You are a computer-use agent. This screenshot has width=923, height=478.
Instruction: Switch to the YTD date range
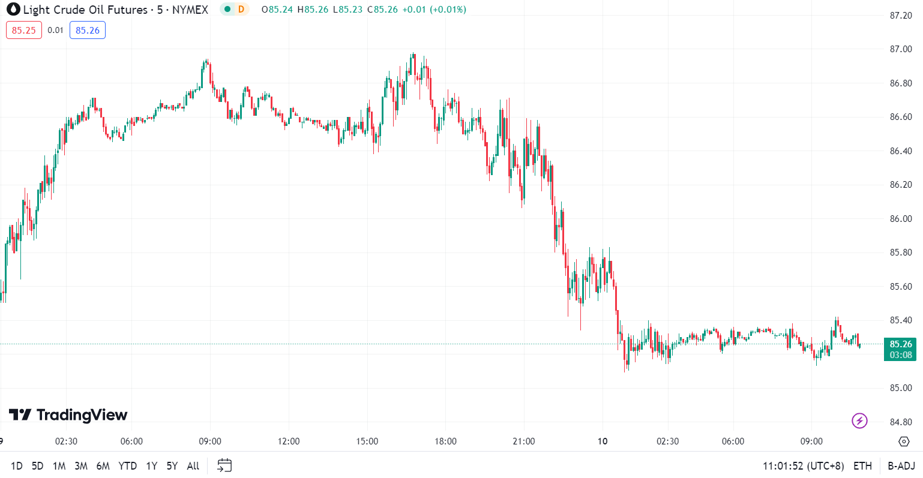(127, 466)
